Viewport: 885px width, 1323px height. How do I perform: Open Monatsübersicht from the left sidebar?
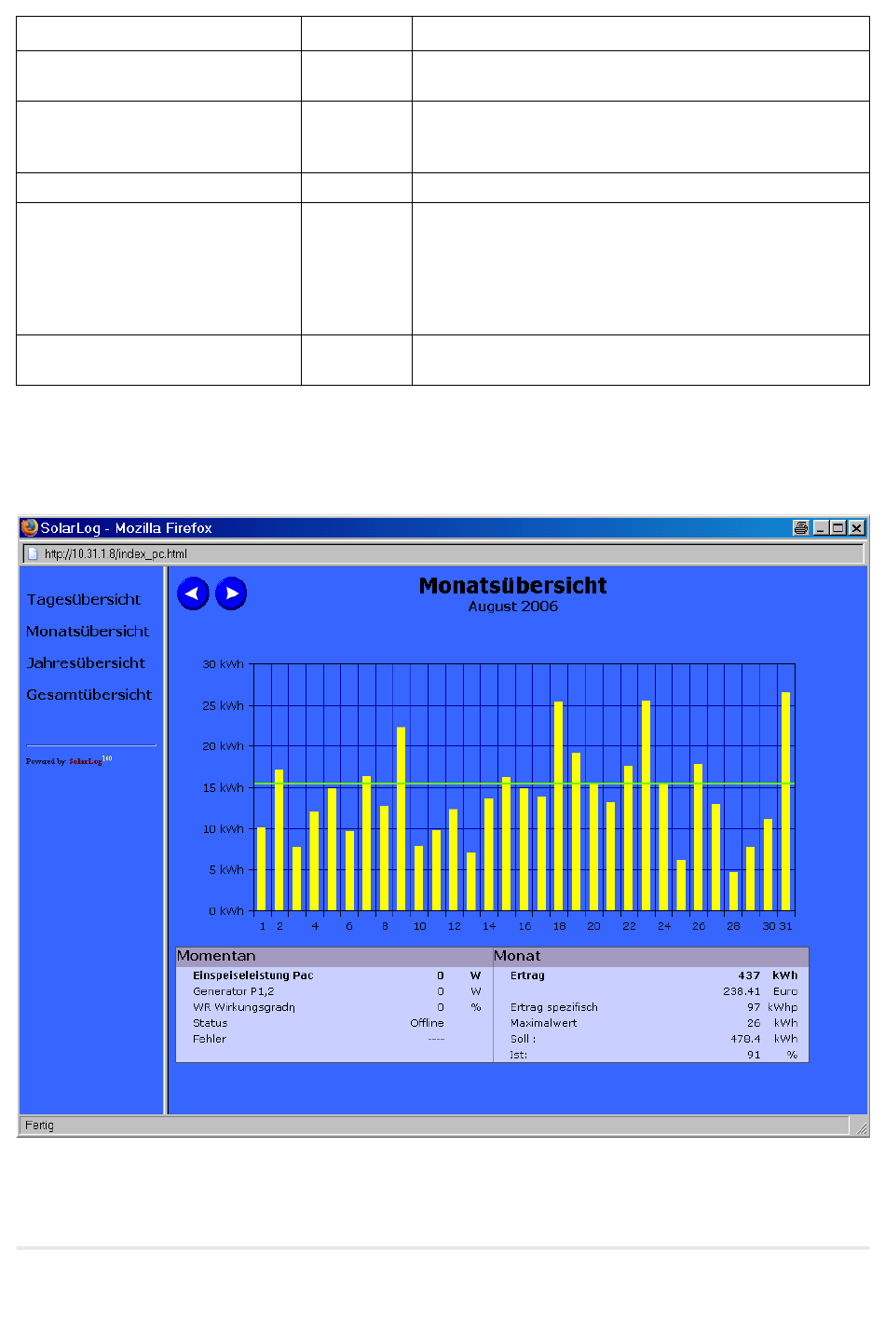point(88,632)
